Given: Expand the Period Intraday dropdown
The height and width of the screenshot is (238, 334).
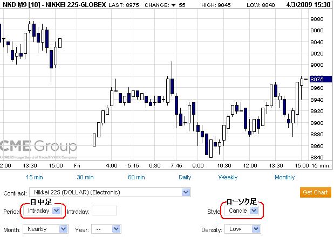Looking at the screenshot, I should [x=56, y=211].
